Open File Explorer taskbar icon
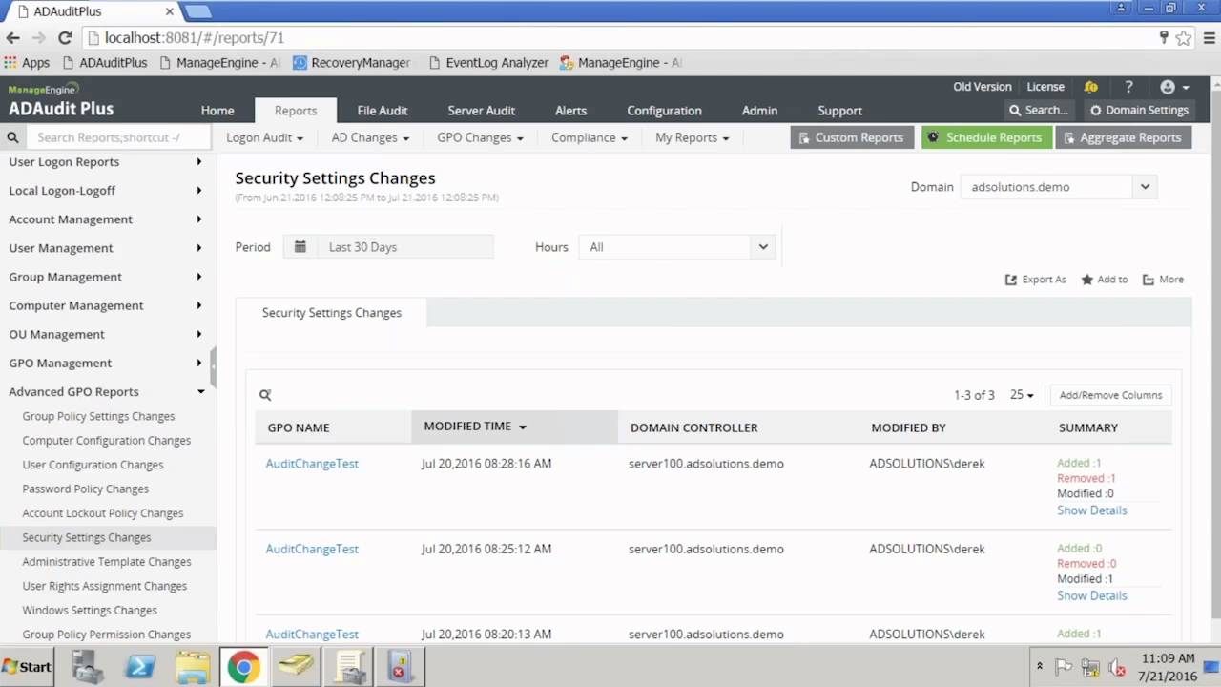The image size is (1221, 687). click(192, 667)
